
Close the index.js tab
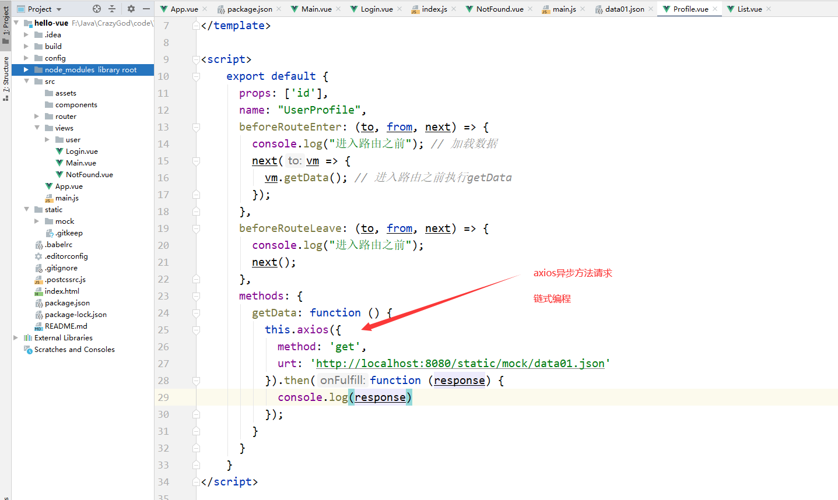[x=454, y=9]
